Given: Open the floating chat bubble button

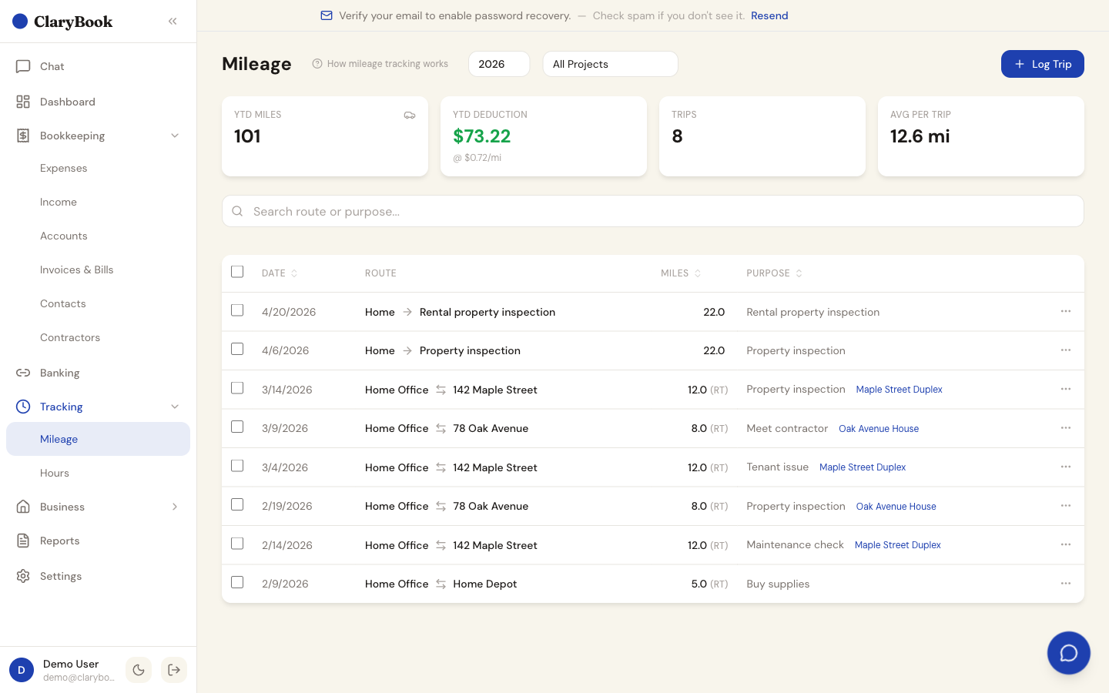Looking at the screenshot, I should click(x=1068, y=653).
